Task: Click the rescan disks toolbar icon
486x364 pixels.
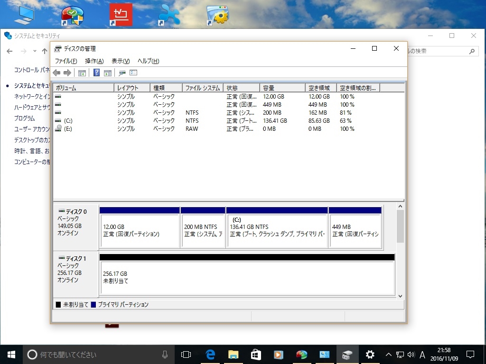Action: 122,73
